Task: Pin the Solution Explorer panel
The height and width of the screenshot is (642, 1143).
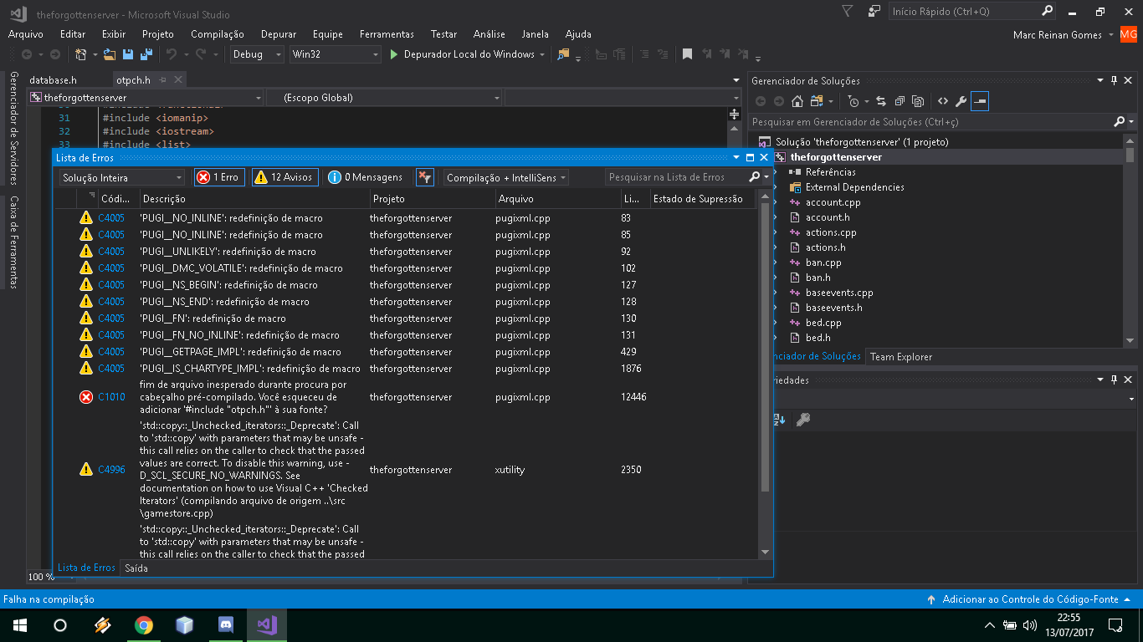Action: [x=1114, y=81]
